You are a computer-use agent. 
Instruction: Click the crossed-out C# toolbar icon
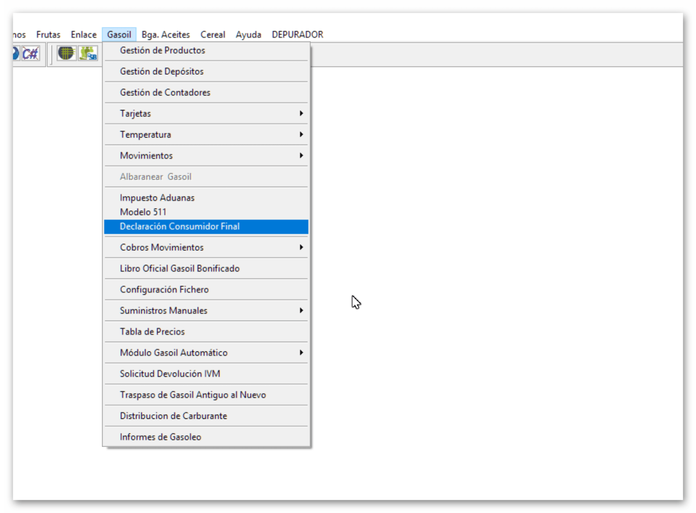[31, 54]
